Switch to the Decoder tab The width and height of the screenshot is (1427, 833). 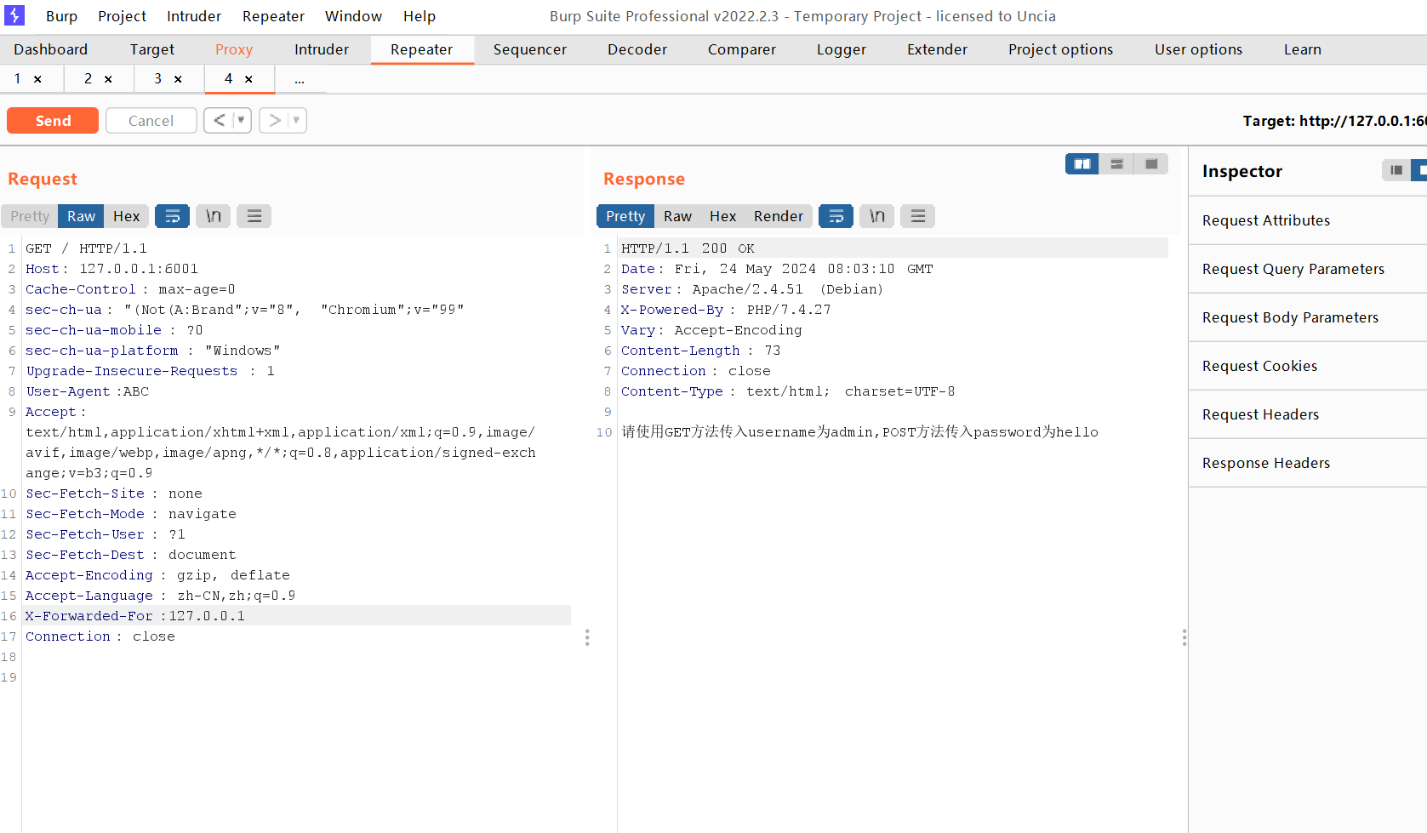point(637,49)
